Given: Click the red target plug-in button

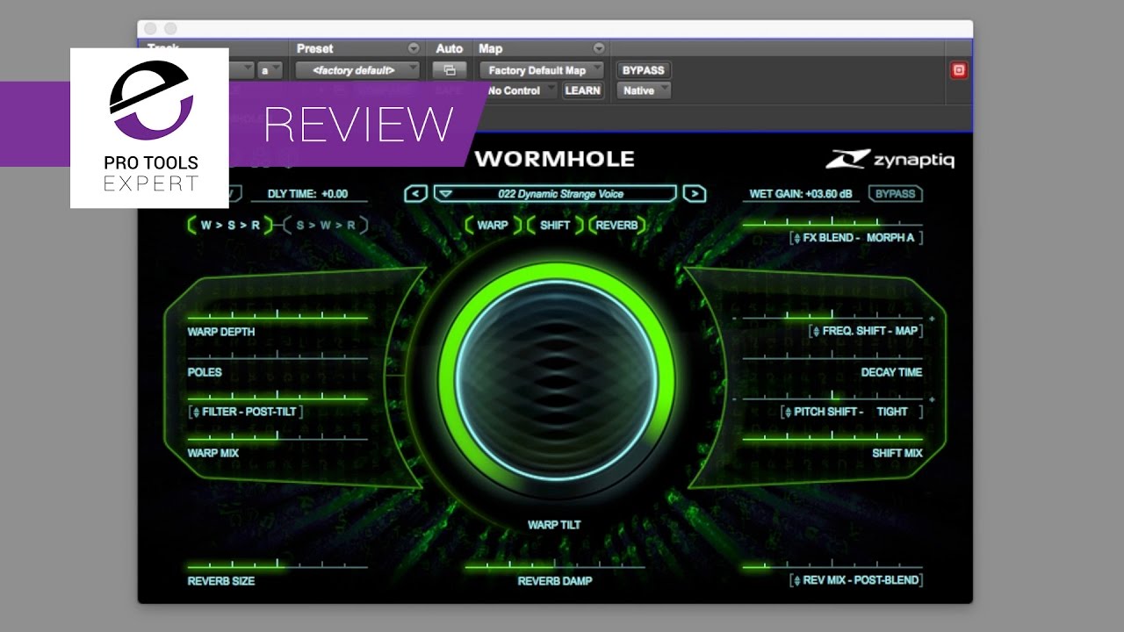Looking at the screenshot, I should [x=959, y=70].
